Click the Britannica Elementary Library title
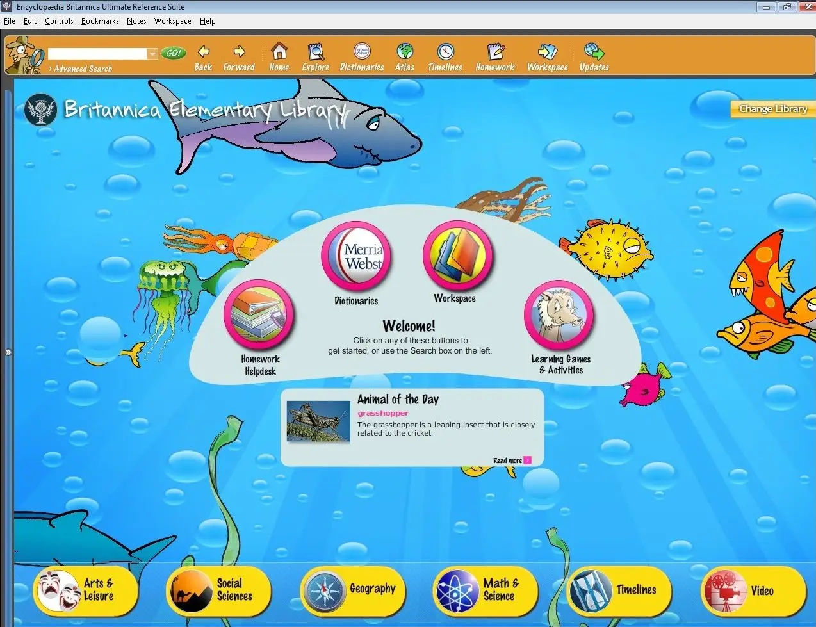The width and height of the screenshot is (816, 627). (x=207, y=110)
